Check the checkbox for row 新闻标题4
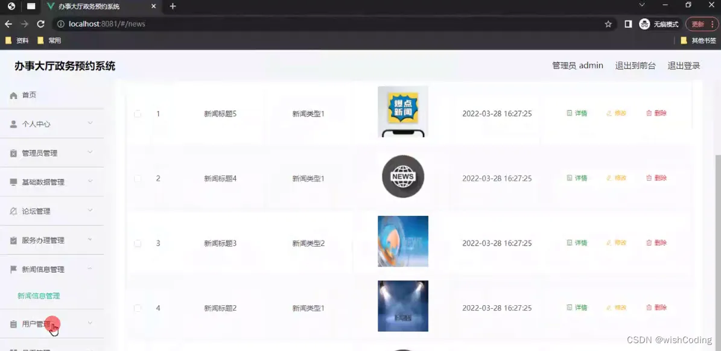This screenshot has width=721, height=351. (138, 179)
